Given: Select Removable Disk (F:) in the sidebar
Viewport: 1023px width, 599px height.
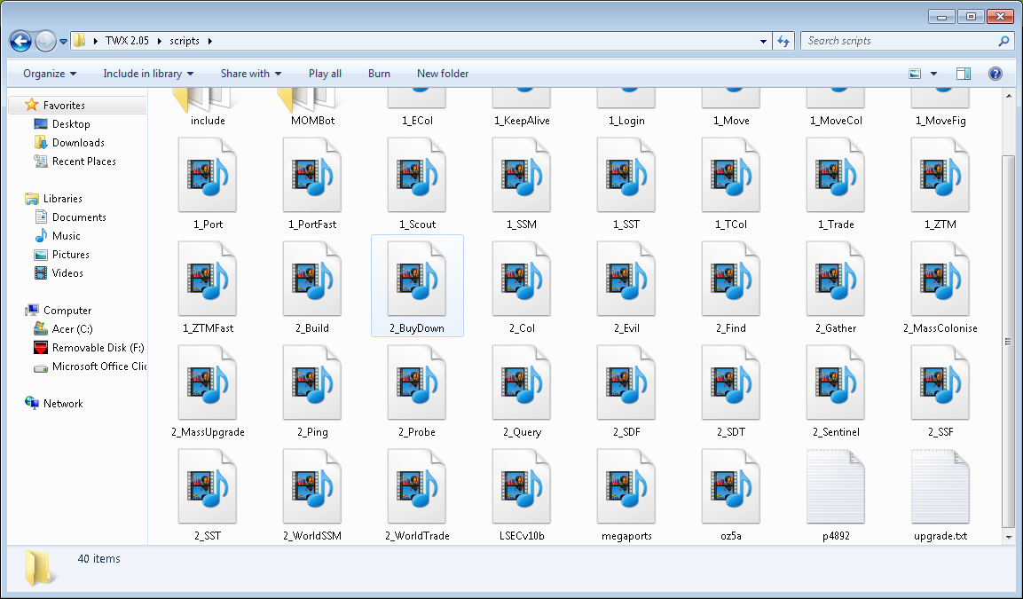Looking at the screenshot, I should pyautogui.click(x=98, y=348).
